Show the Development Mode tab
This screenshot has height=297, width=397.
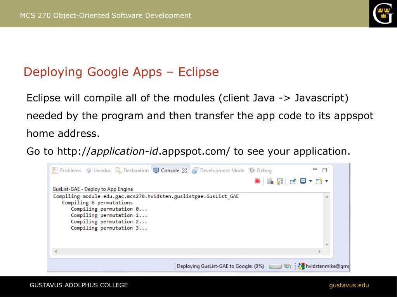[x=218, y=170]
